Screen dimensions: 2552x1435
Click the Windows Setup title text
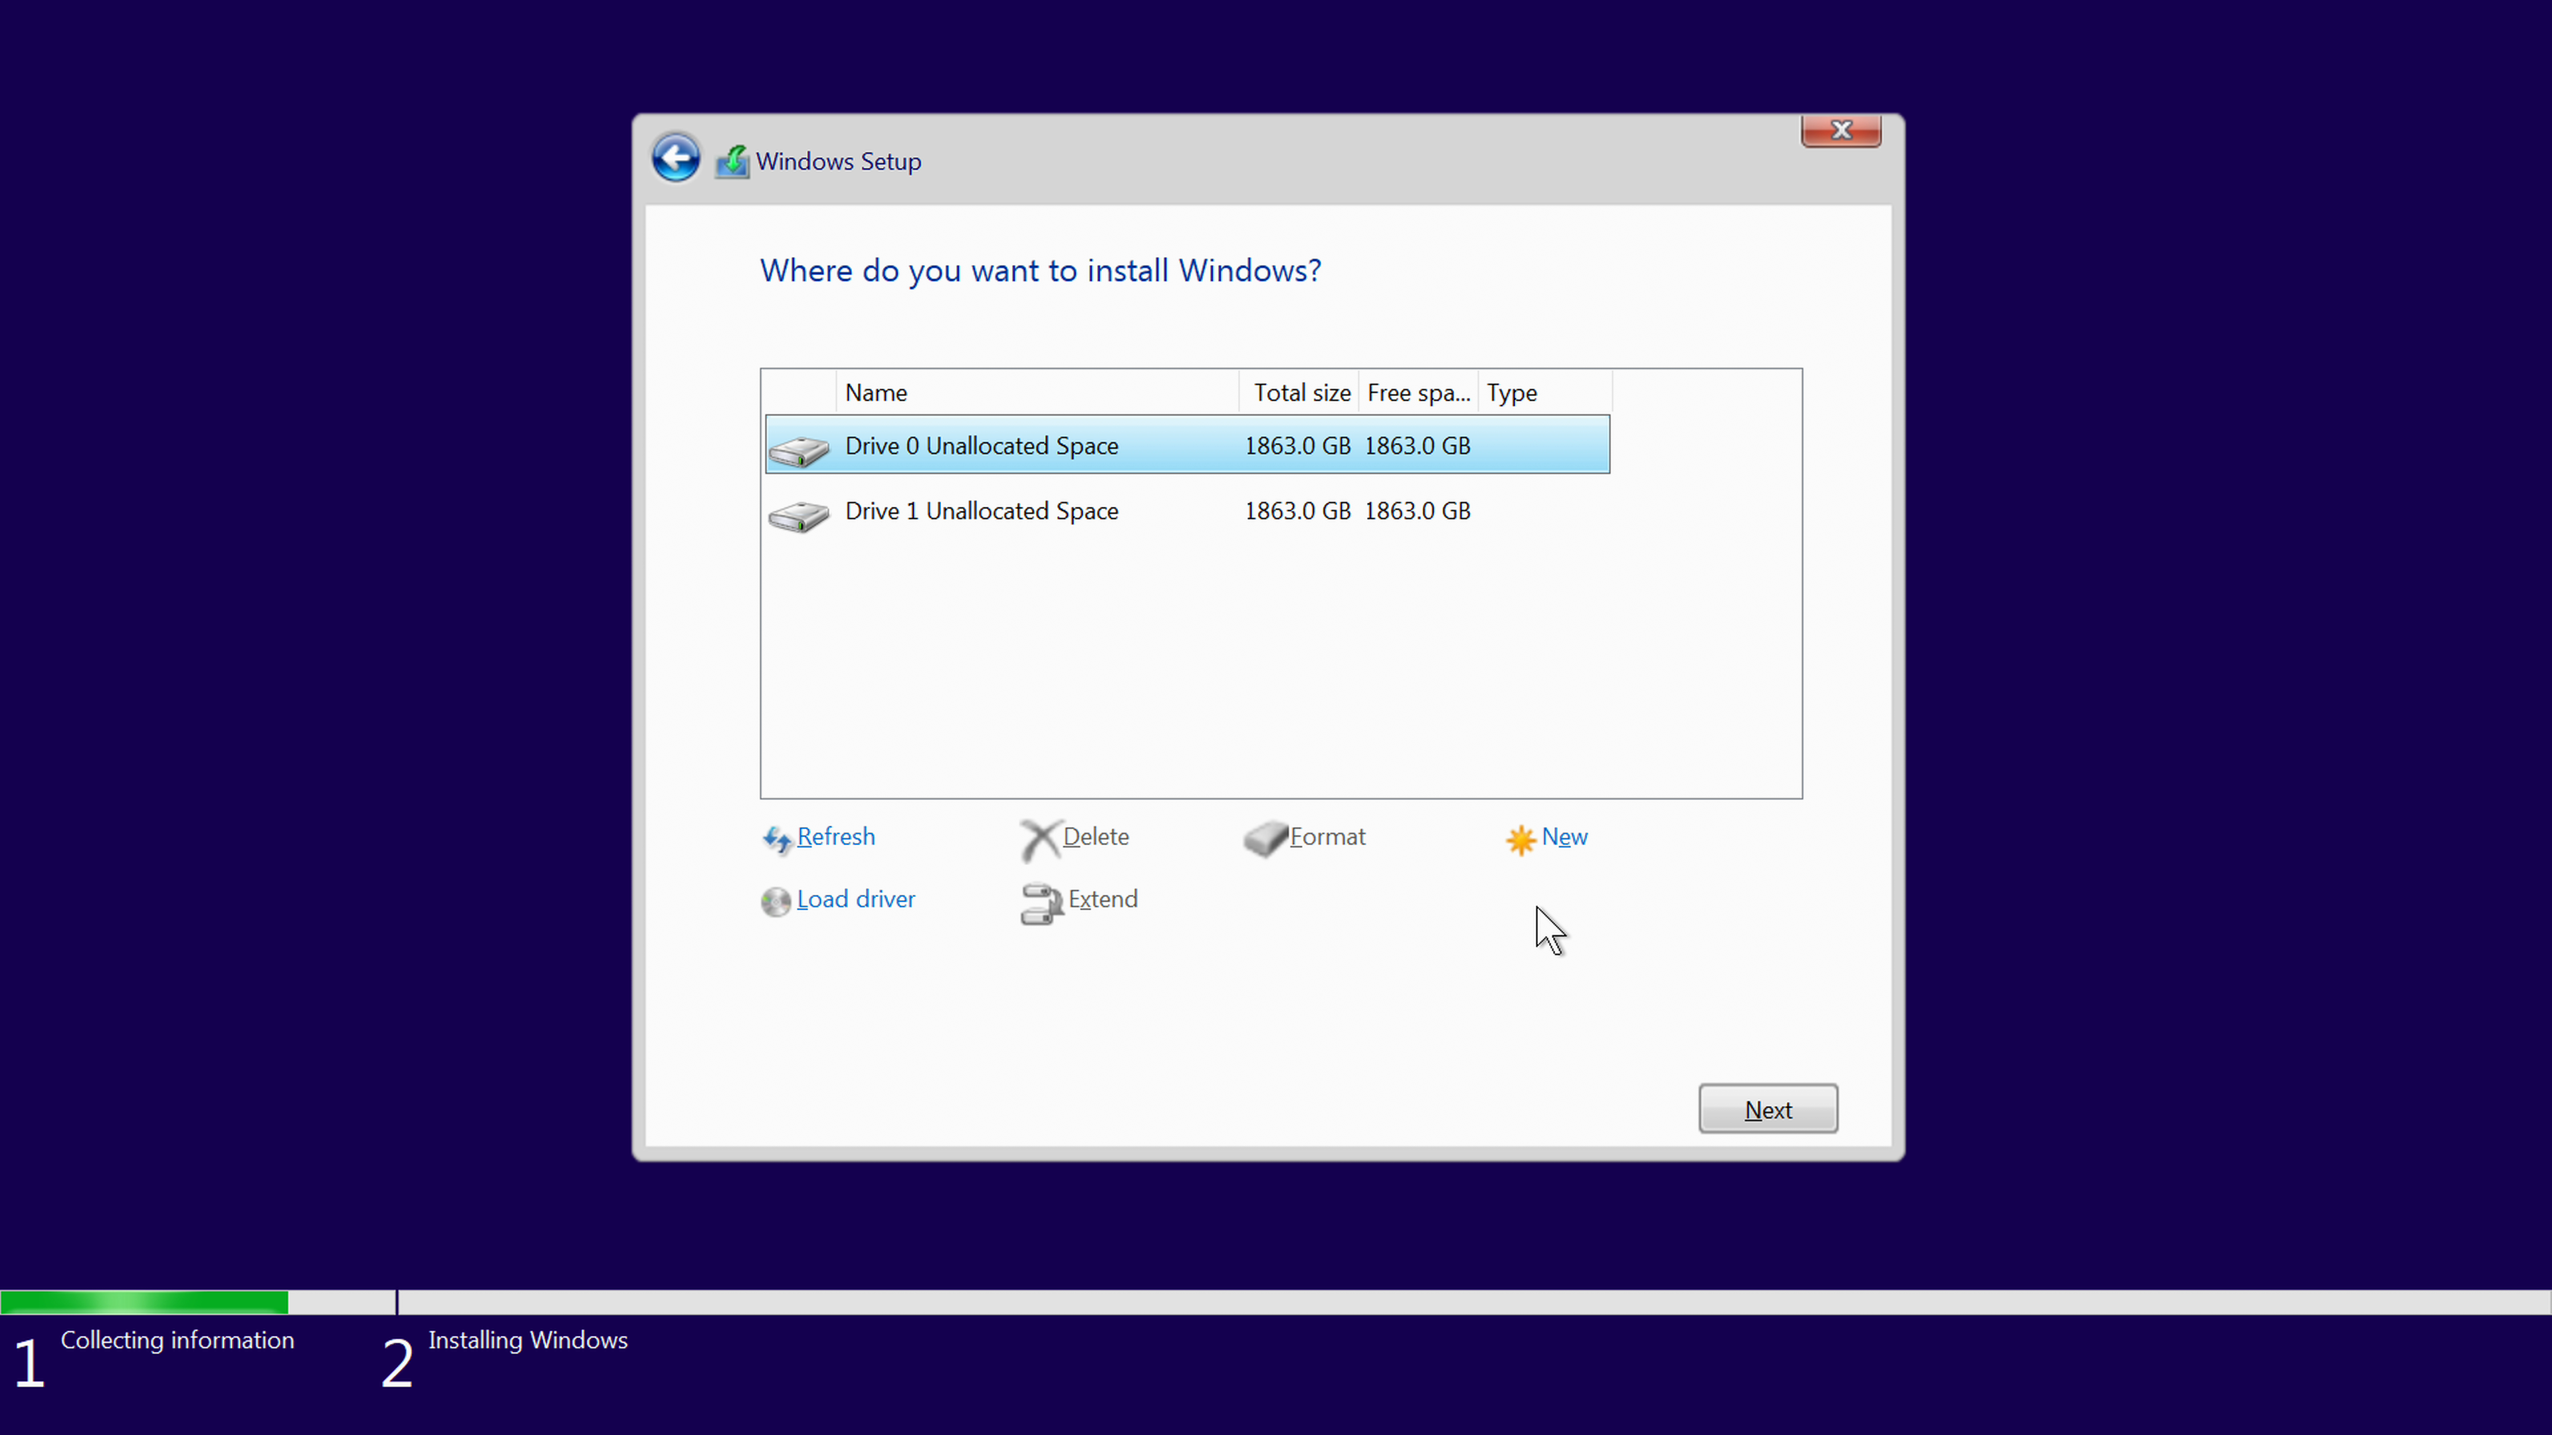point(838,161)
